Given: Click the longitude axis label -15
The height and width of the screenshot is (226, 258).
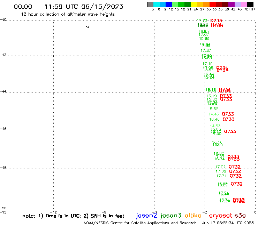Looking at the screenshot, I should pos(3,212).
